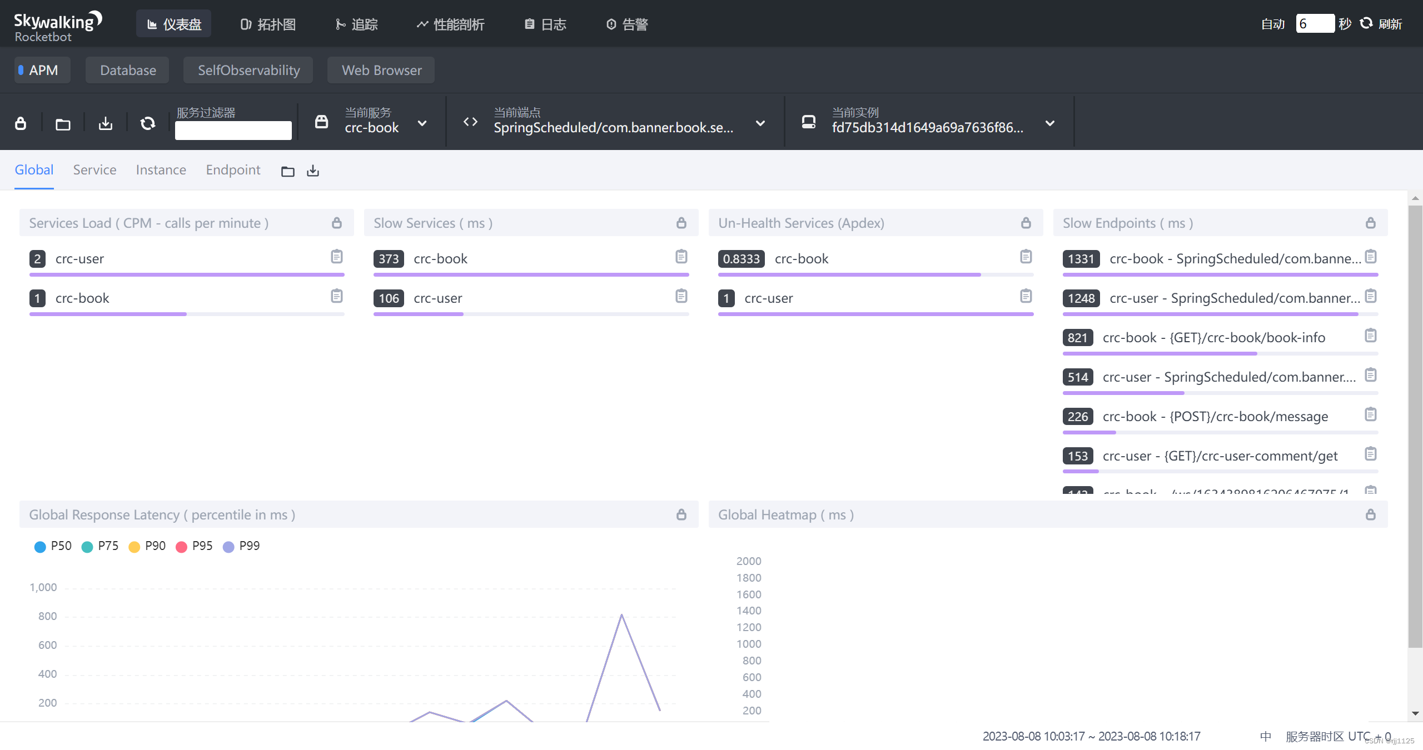This screenshot has height=750, width=1423.
Task: Copy the book-info endpoint name
Action: coord(1371,336)
